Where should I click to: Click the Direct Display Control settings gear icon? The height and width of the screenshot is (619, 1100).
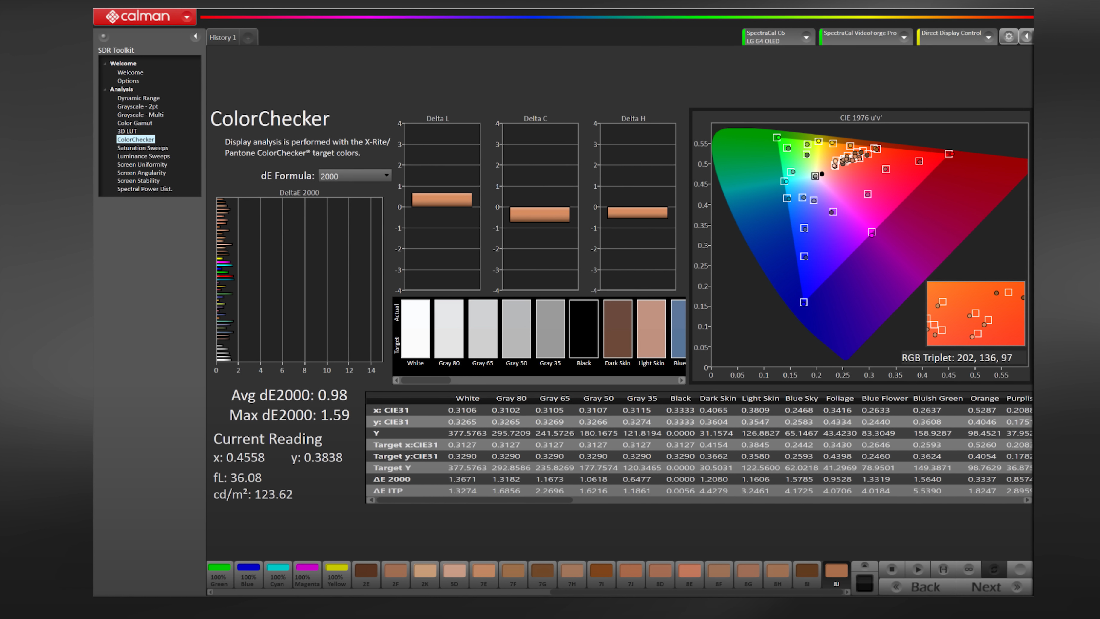pyautogui.click(x=1010, y=36)
